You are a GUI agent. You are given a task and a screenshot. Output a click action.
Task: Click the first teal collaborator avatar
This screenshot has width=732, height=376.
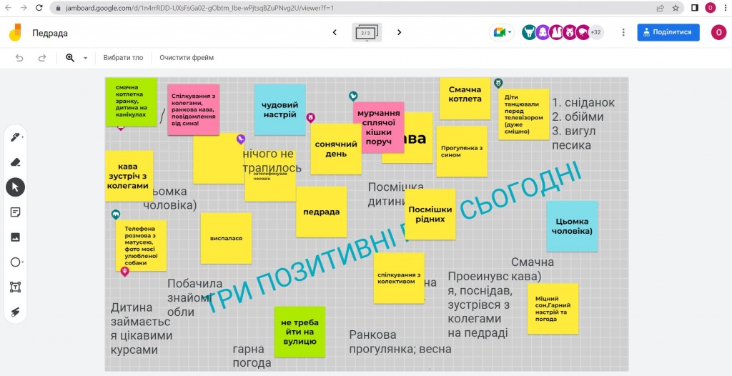click(529, 32)
